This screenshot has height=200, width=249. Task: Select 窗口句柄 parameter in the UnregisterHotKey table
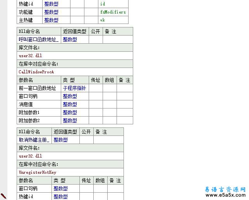[28, 188]
